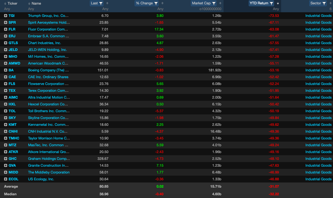Expand the SKY row plus icon
Image resolution: width=333 pixels, height=198 pixels.
click(5, 118)
